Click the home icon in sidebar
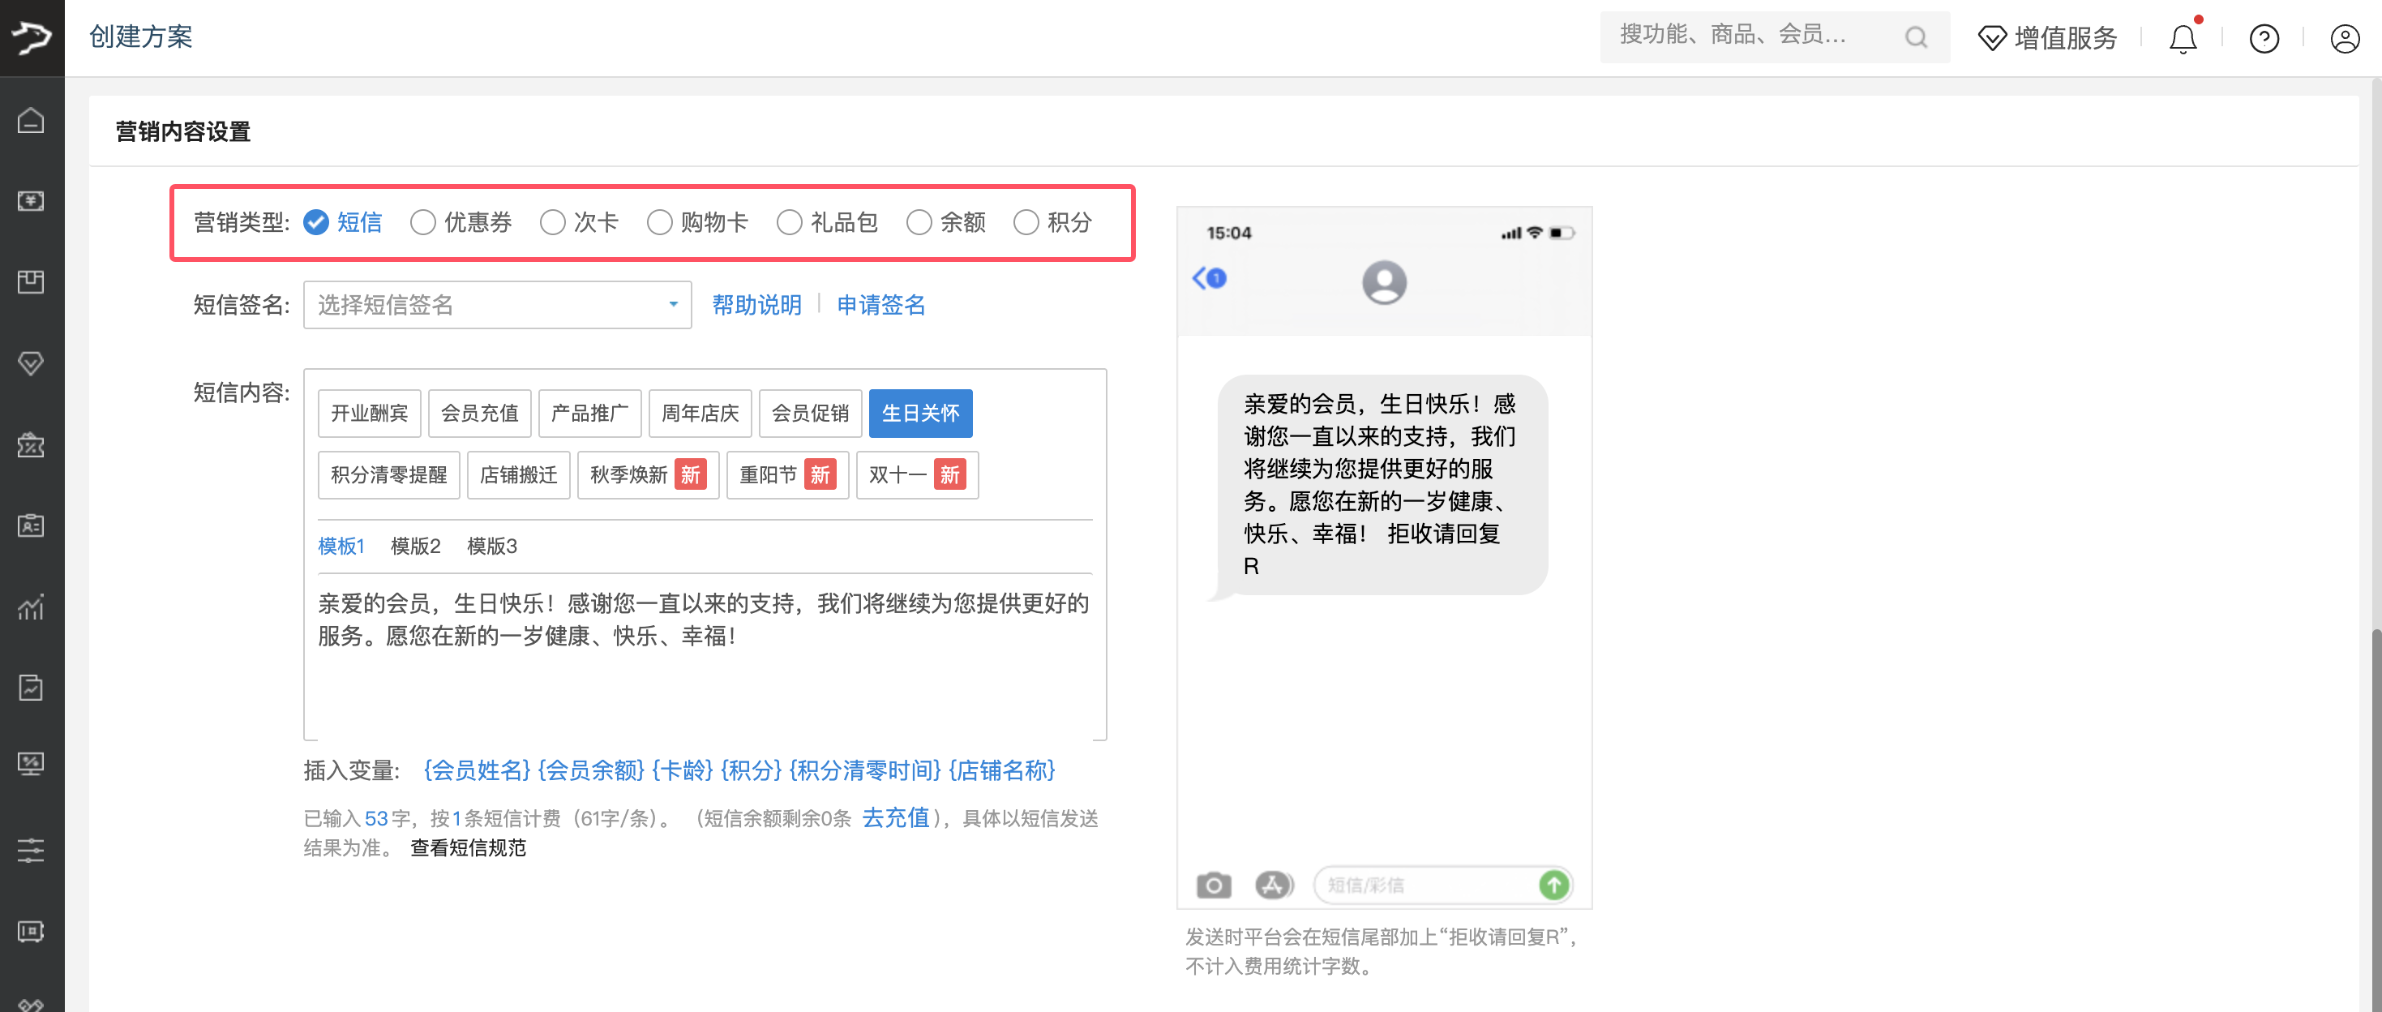Viewport: 2382px width, 1012px height. [31, 120]
